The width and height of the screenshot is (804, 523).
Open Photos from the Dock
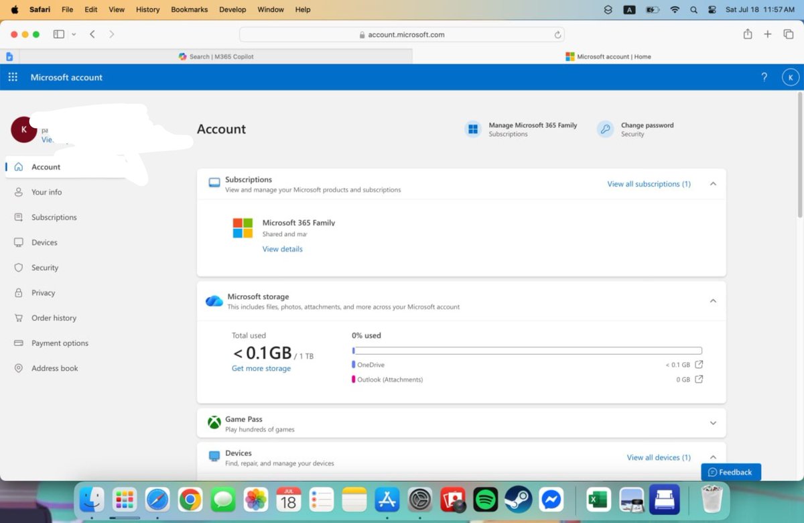(x=256, y=500)
